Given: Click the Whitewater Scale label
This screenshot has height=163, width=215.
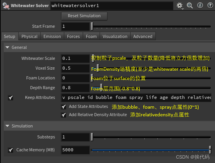Looking at the screenshot, I should 38,58.
